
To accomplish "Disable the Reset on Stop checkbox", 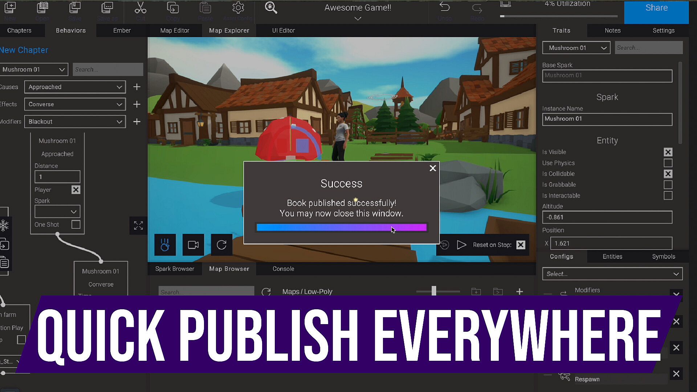I will [x=521, y=245].
